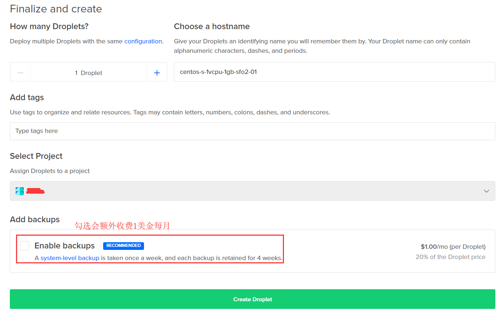Click the redacted project name in dropdown

coord(35,191)
